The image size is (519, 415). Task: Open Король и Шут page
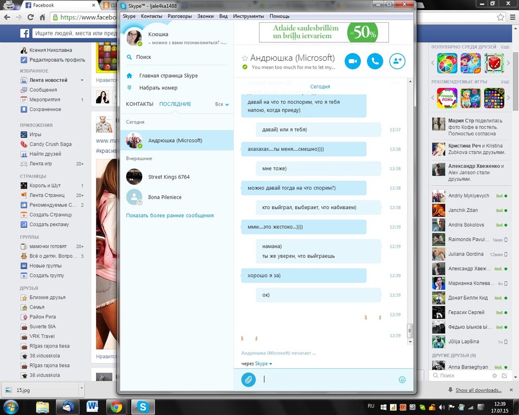pos(45,185)
